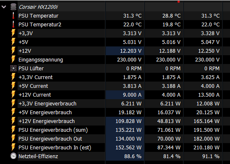Click thermometer icon beside PSU Temperatur

[13, 16]
